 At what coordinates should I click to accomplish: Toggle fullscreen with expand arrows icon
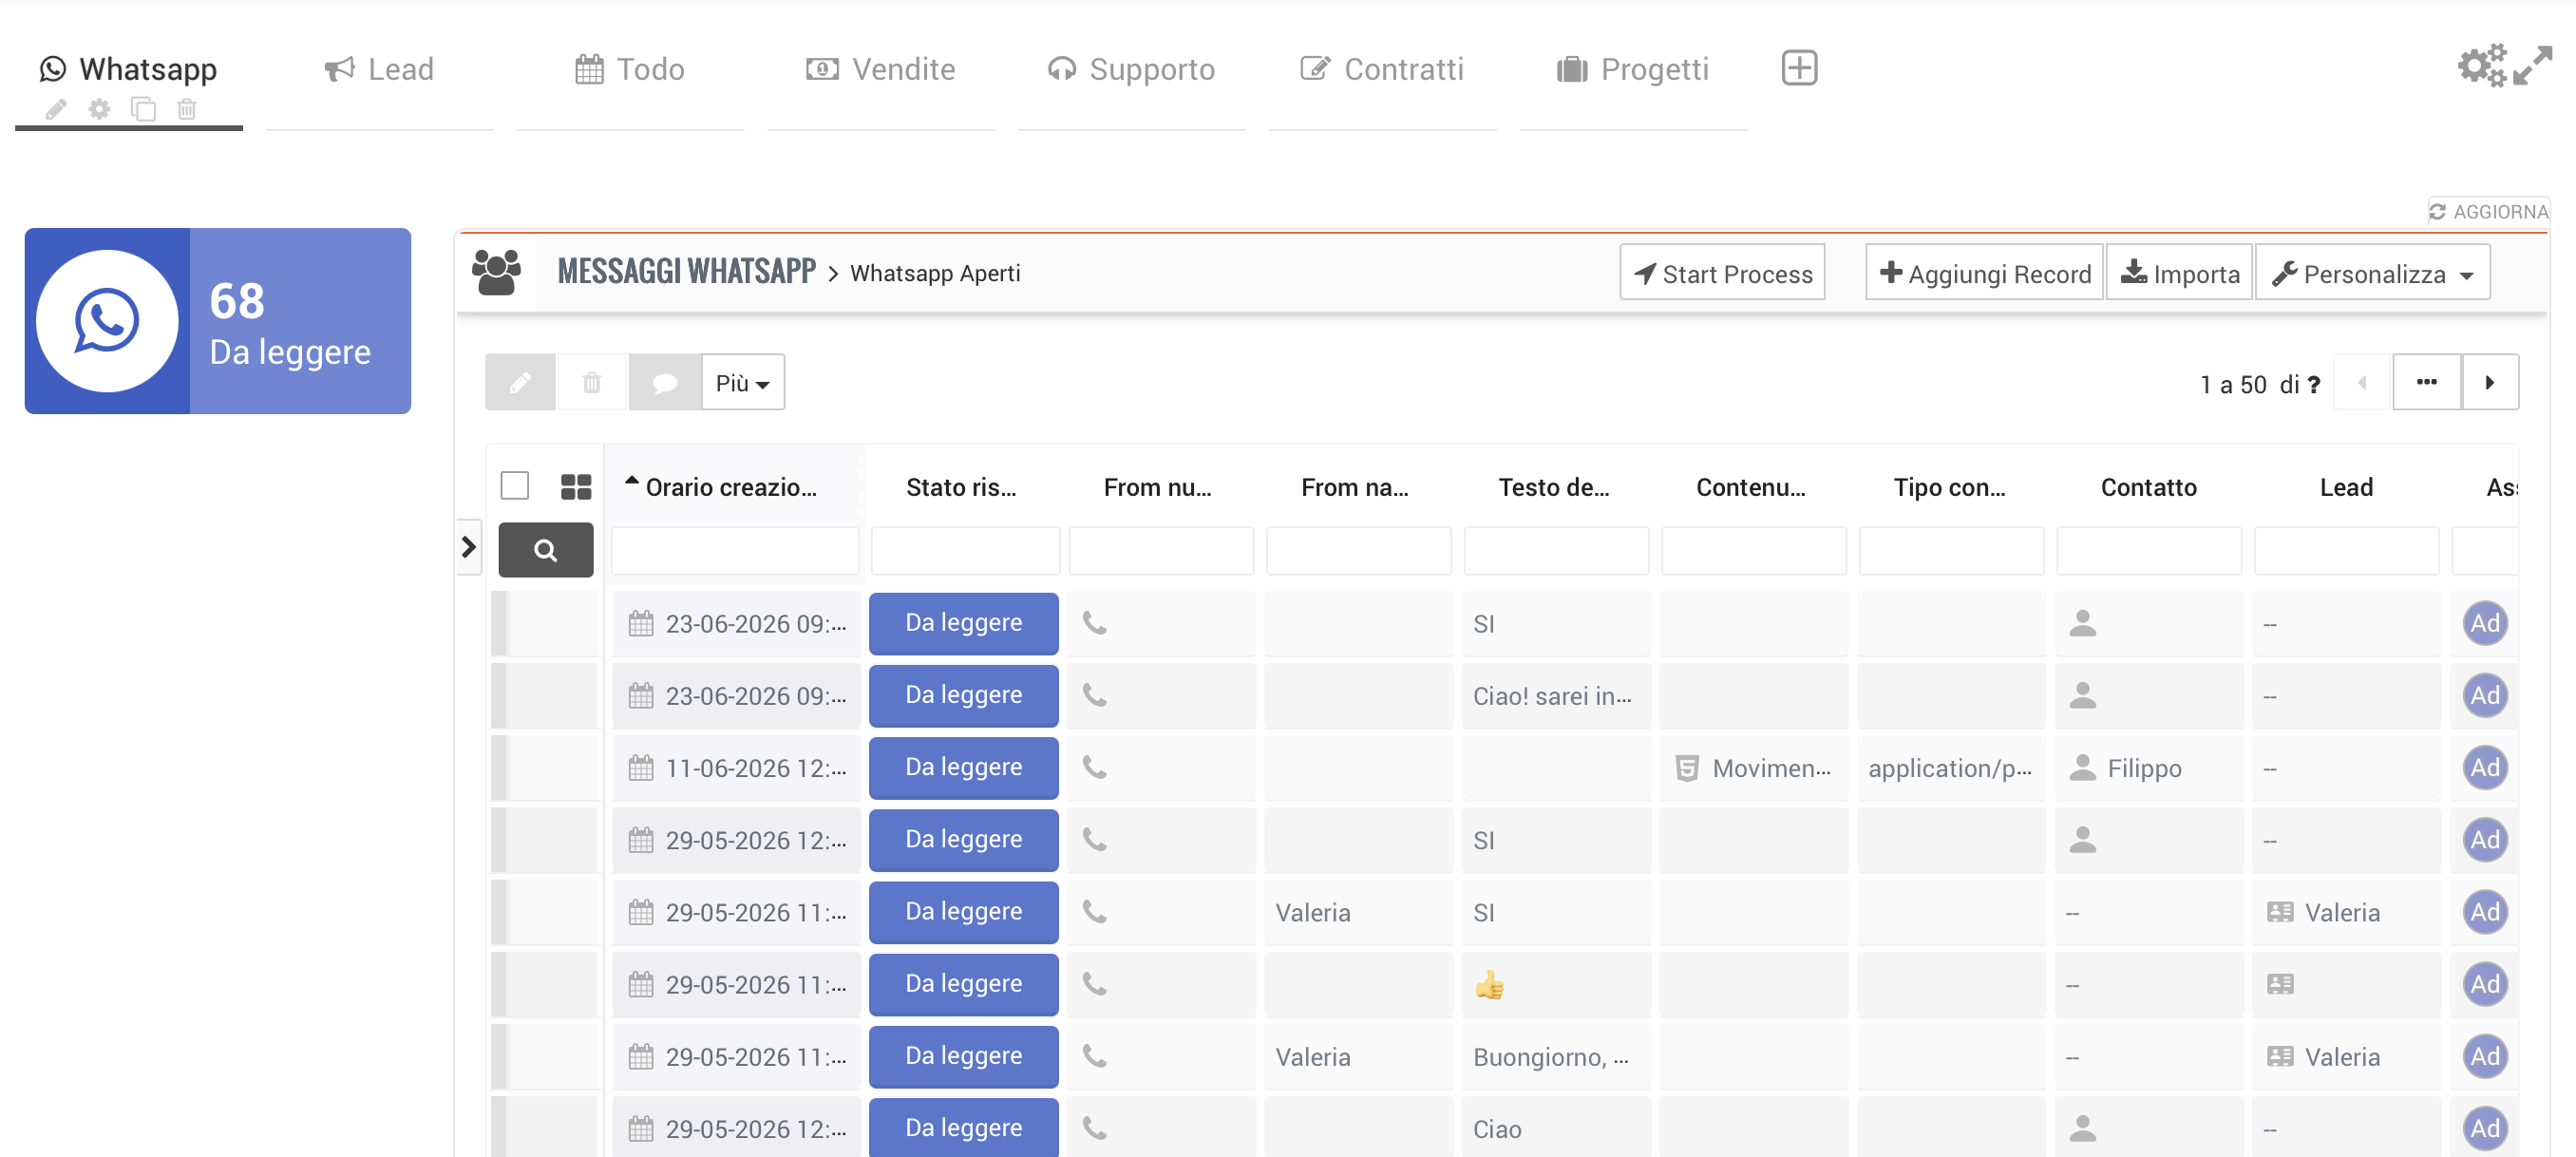click(x=2532, y=66)
